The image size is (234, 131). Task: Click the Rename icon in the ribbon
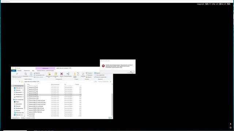tap(68, 74)
